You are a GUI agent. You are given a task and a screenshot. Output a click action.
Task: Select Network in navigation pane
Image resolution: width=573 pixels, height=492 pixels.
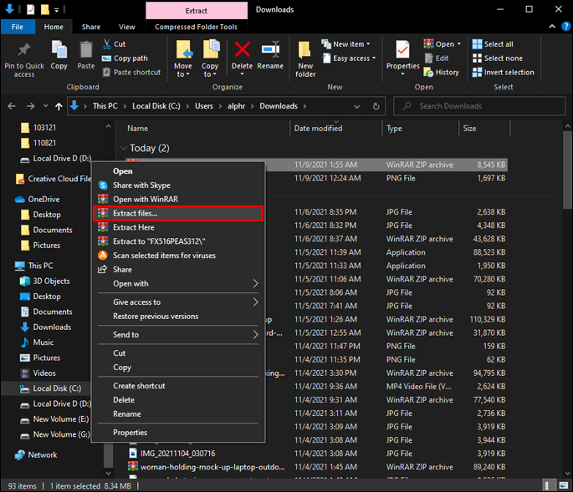tap(43, 454)
